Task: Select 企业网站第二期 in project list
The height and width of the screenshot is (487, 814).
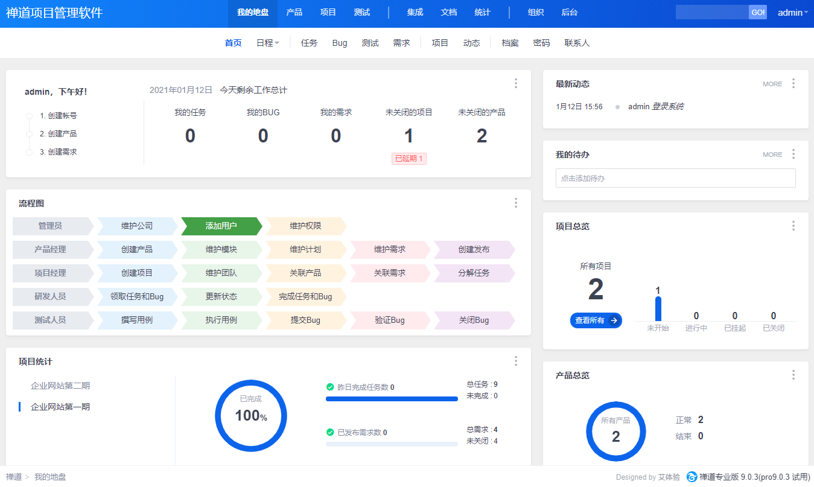Action: tap(60, 386)
